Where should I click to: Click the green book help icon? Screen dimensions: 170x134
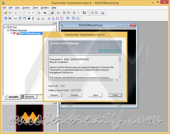pyautogui.click(x=84, y=13)
